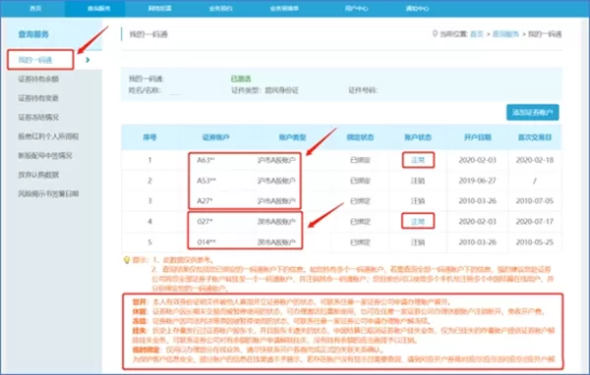Select account number A27* in row 3
590x375 pixels.
205,201
